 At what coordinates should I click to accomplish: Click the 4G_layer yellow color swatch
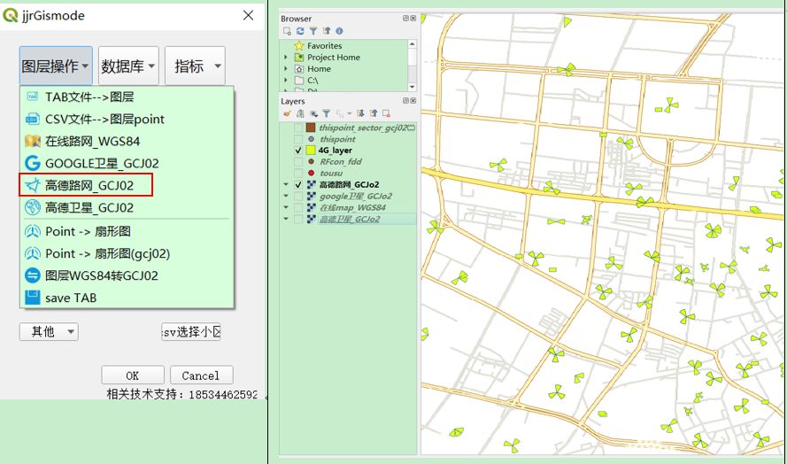tap(311, 151)
